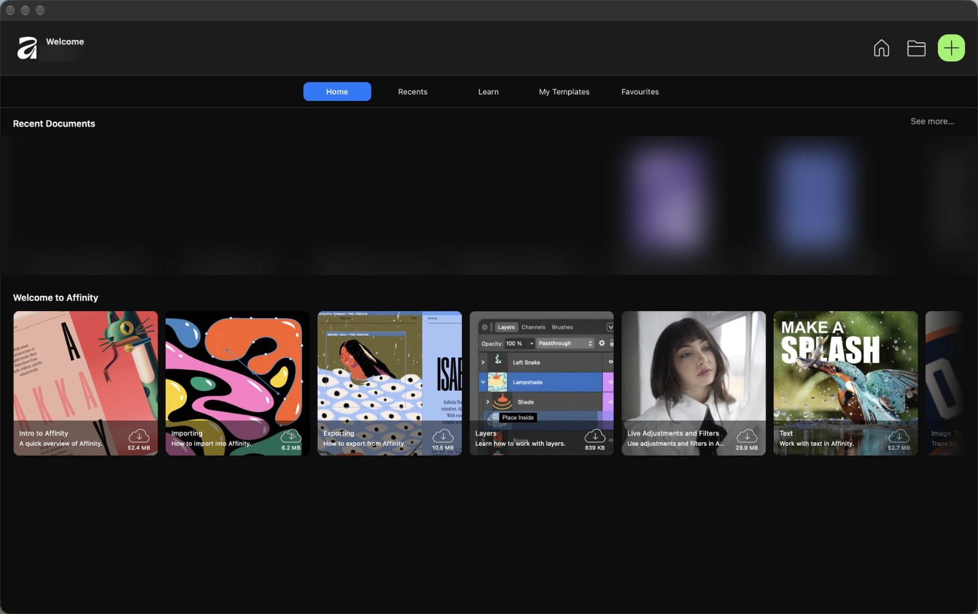Image resolution: width=978 pixels, height=614 pixels.
Task: Click the 52.4 MB size label
Action: point(139,448)
